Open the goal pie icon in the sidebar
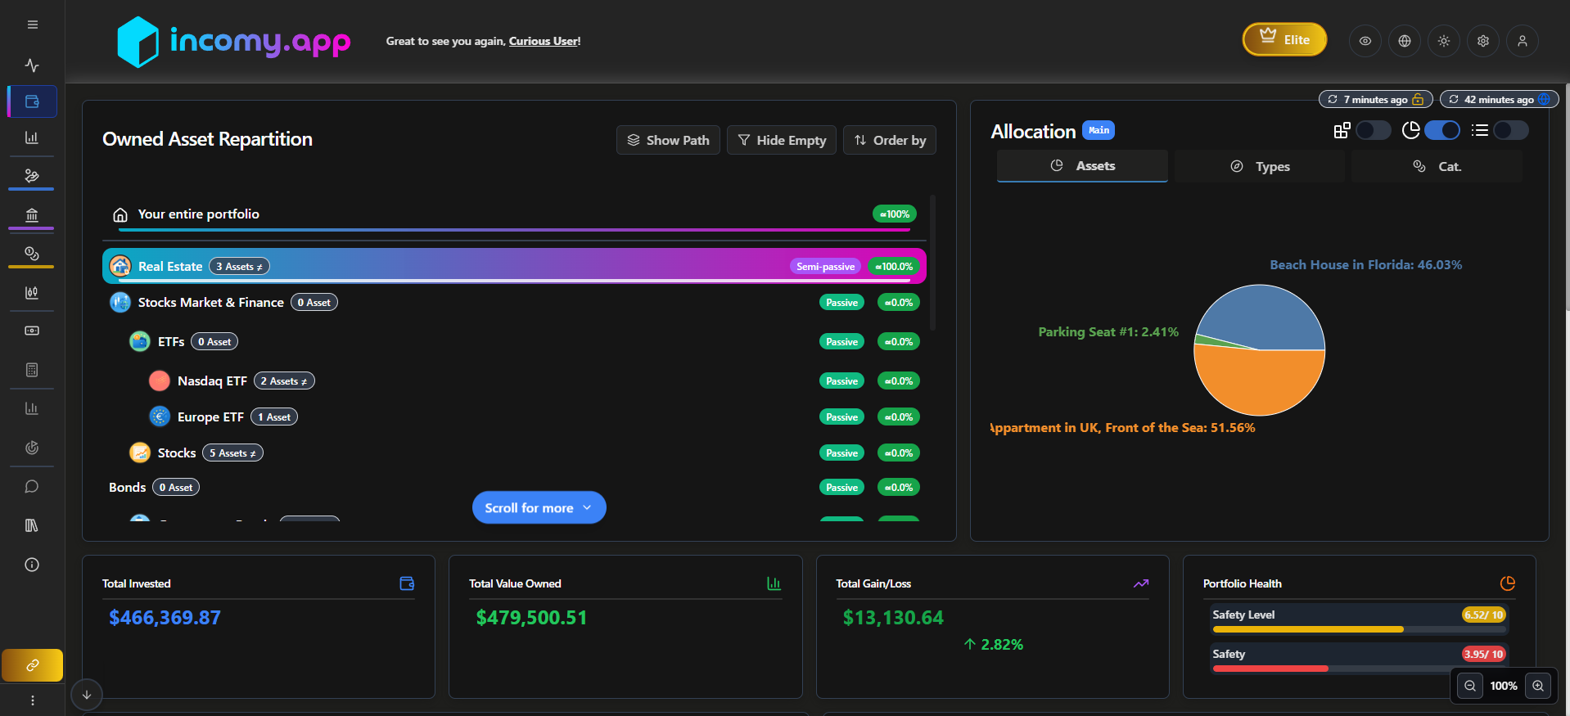This screenshot has width=1570, height=716. coord(32,448)
